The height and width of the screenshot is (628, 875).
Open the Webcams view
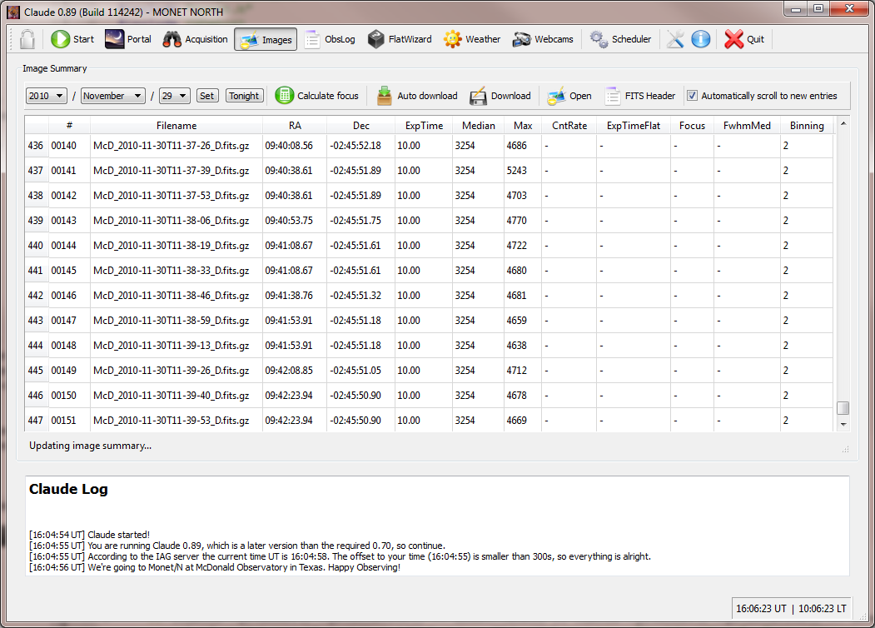click(x=543, y=39)
